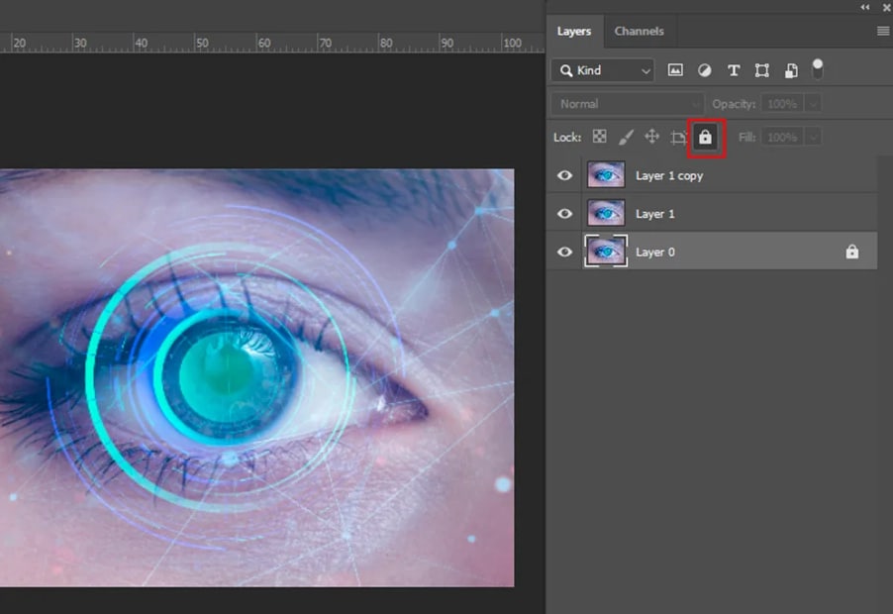Hide Layer 1 copy with eye icon
This screenshot has width=893, height=614.
(564, 175)
